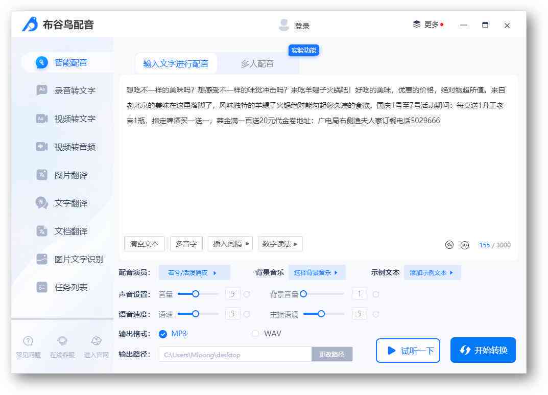This screenshot has height=395, width=548.
Task: Click 清空文本 button
Action: pyautogui.click(x=145, y=244)
